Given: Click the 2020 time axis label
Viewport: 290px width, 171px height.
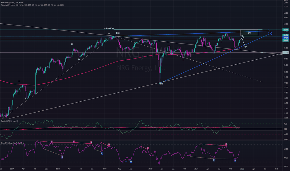Looking at the screenshot, I should point(150,169).
